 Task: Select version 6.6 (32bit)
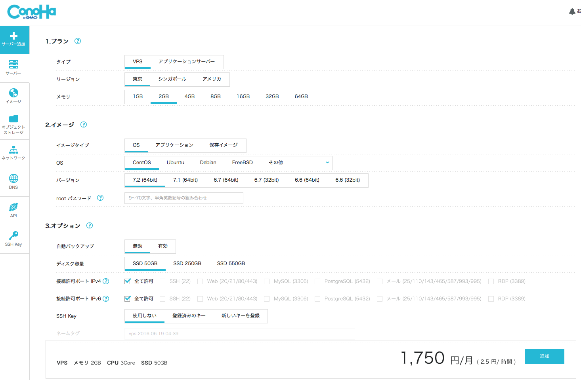pos(348,180)
